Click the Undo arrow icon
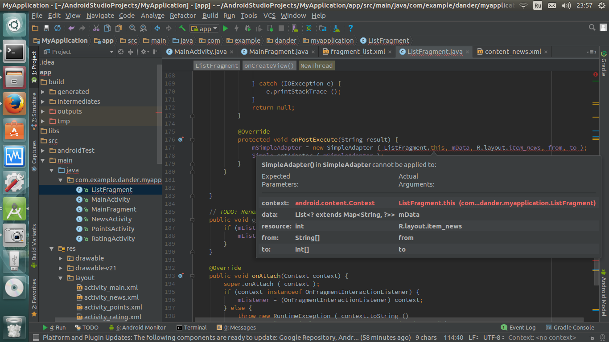Screen dimensions: 609x342 [x=71, y=28]
